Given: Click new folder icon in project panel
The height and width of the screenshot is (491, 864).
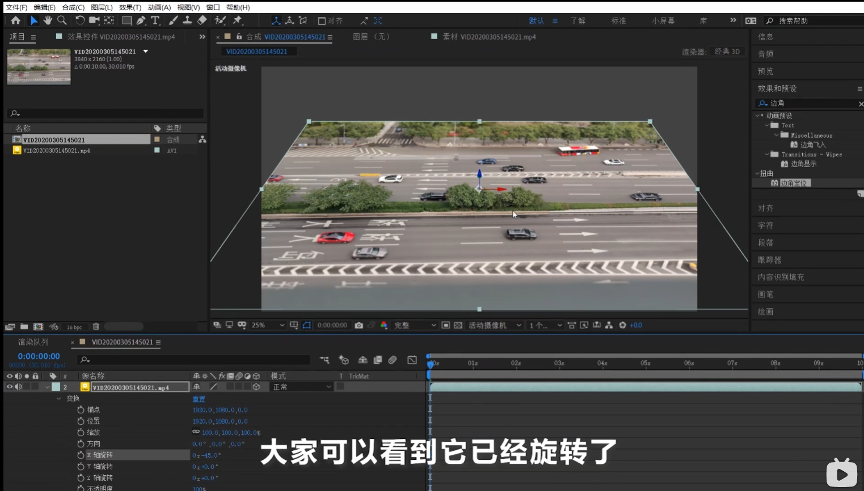Looking at the screenshot, I should coord(24,327).
